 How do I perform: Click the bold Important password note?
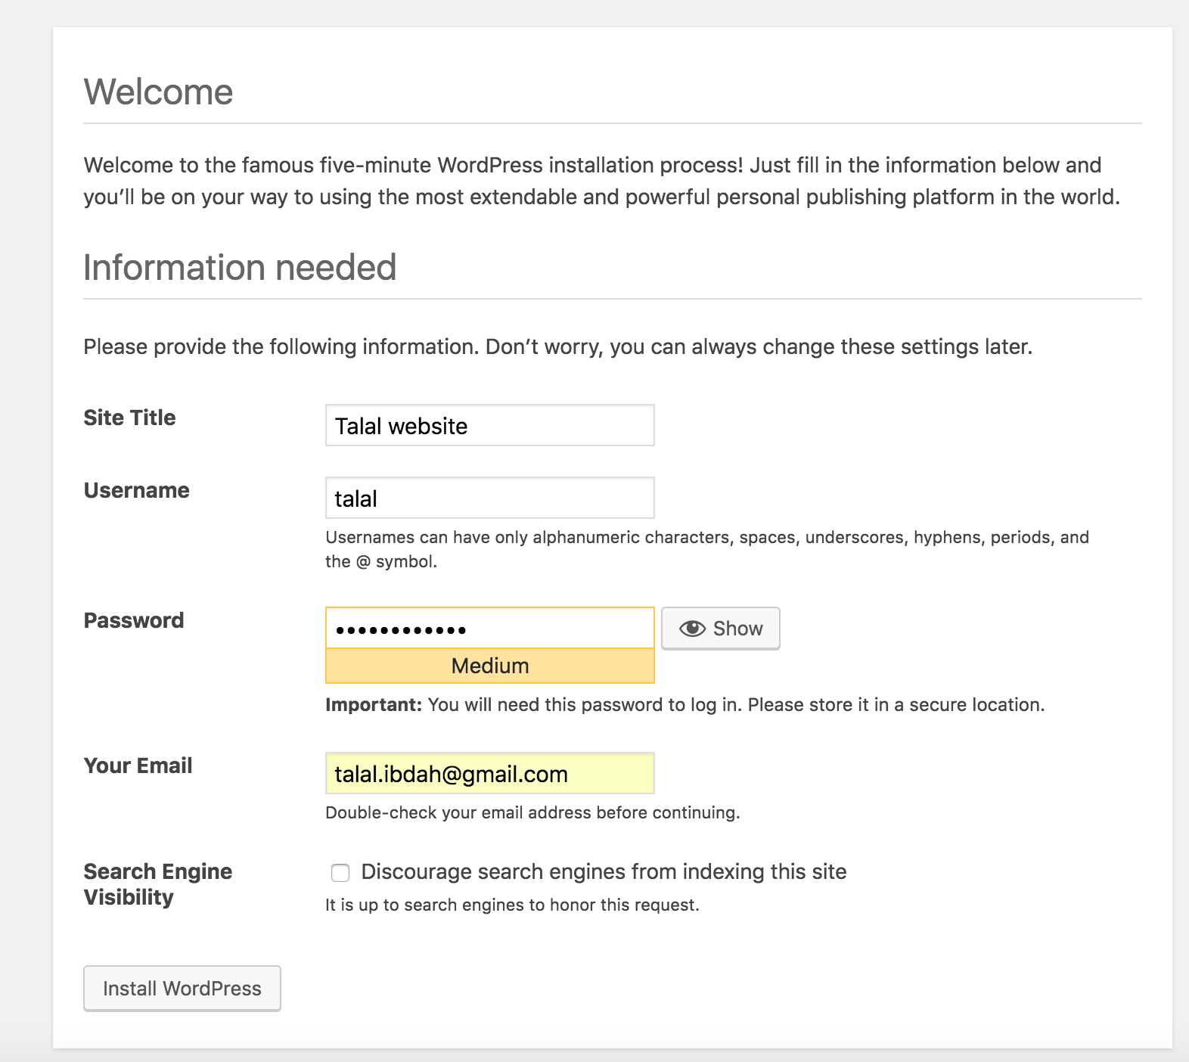[373, 705]
